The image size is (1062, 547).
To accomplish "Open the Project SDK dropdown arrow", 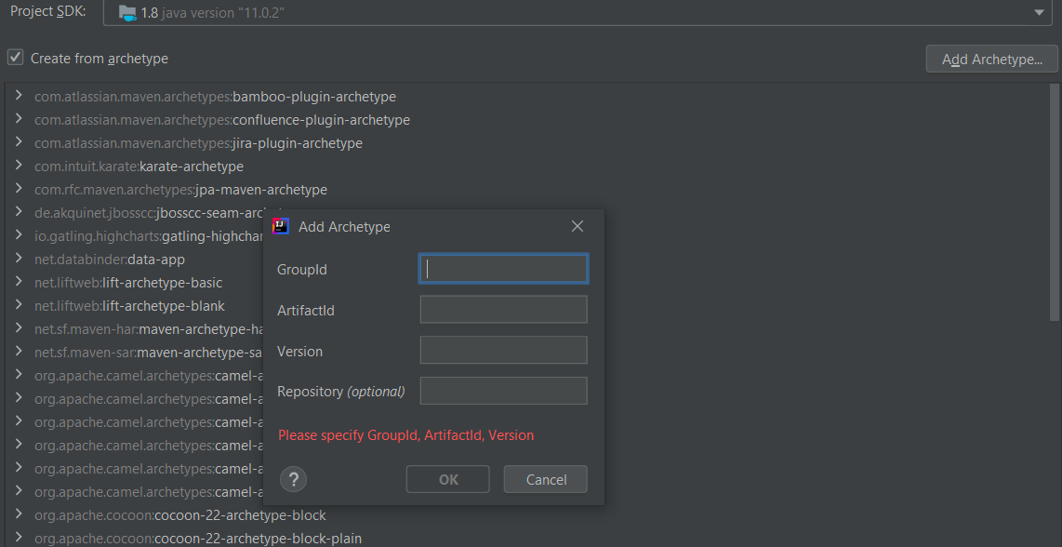I will click(1039, 13).
